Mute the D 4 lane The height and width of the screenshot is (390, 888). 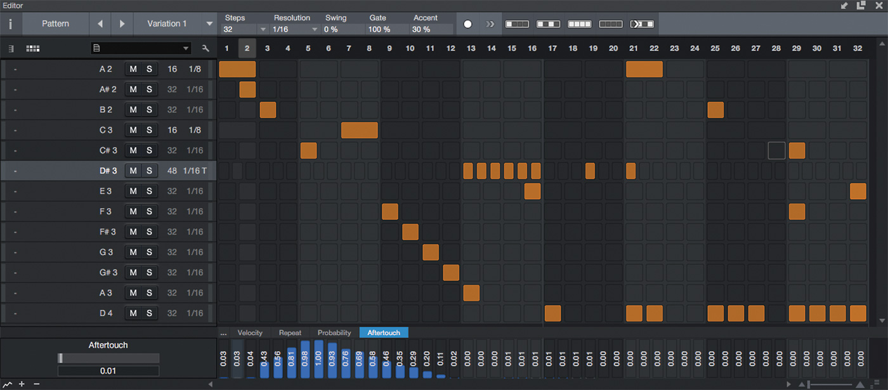133,313
